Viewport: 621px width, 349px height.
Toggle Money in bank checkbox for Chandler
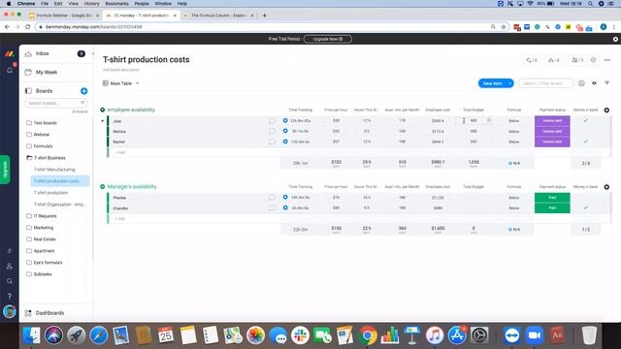(586, 207)
